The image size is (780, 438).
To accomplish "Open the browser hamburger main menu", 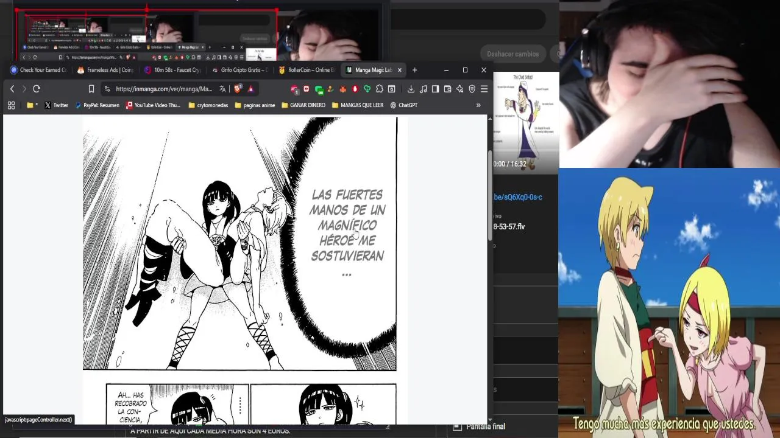I will 484,89.
